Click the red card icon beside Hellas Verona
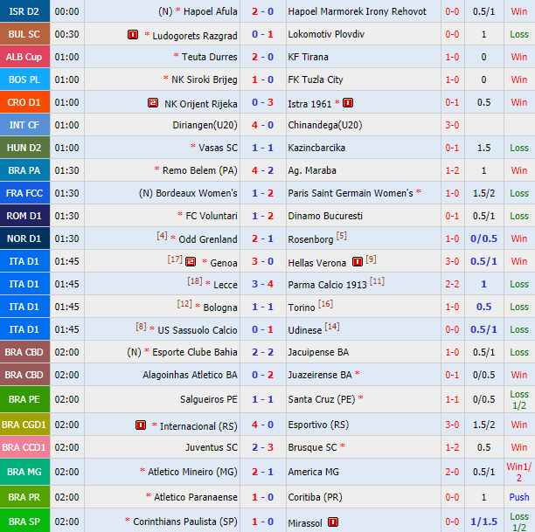Viewport: 535px width, 532px height. coord(358,261)
